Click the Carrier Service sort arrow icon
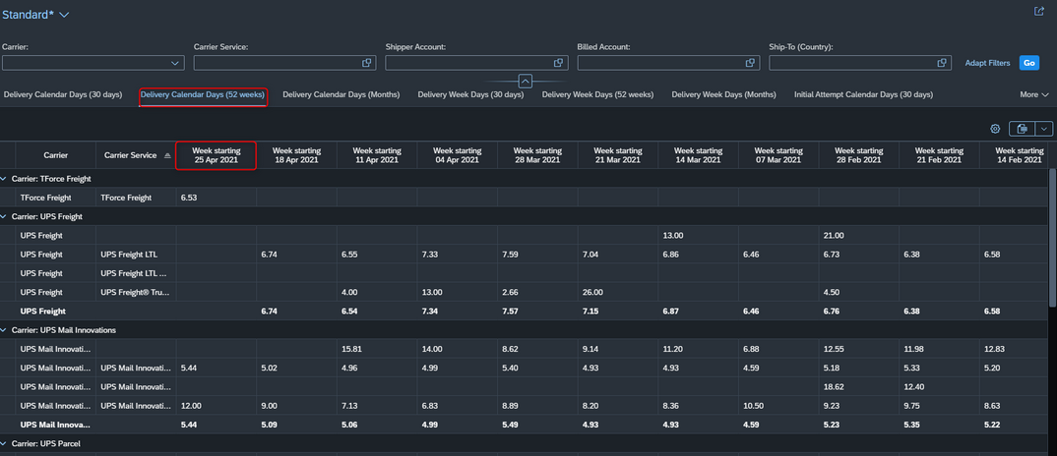Screen dimensions: 1057x456 (167, 155)
